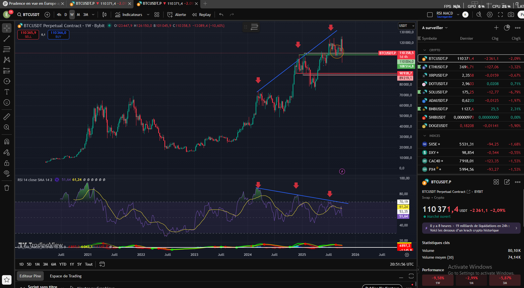Open favorites star toolbar at bottom left
The image size is (524, 288).
click(x=7, y=279)
